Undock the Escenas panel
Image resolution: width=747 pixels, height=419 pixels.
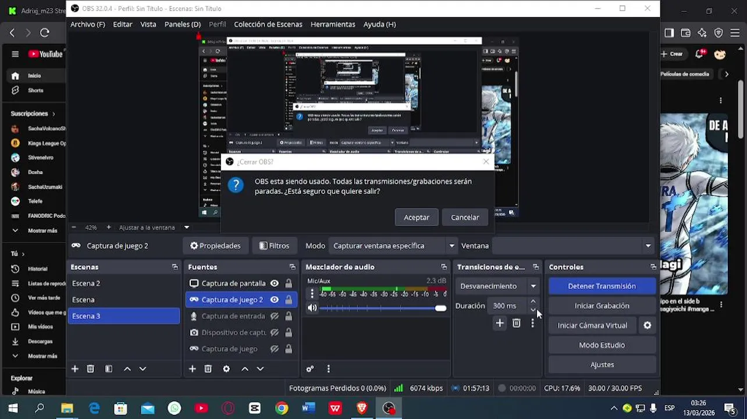tap(175, 267)
